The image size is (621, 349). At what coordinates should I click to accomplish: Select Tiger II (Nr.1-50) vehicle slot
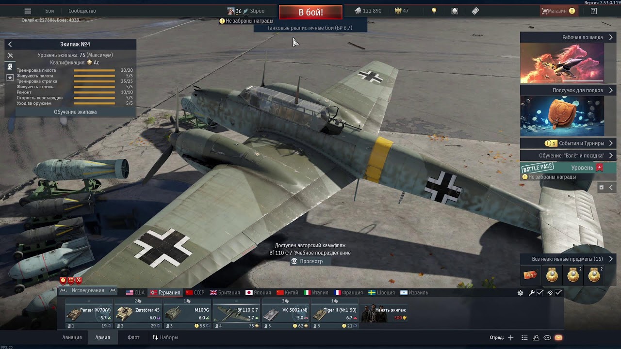pos(334,314)
